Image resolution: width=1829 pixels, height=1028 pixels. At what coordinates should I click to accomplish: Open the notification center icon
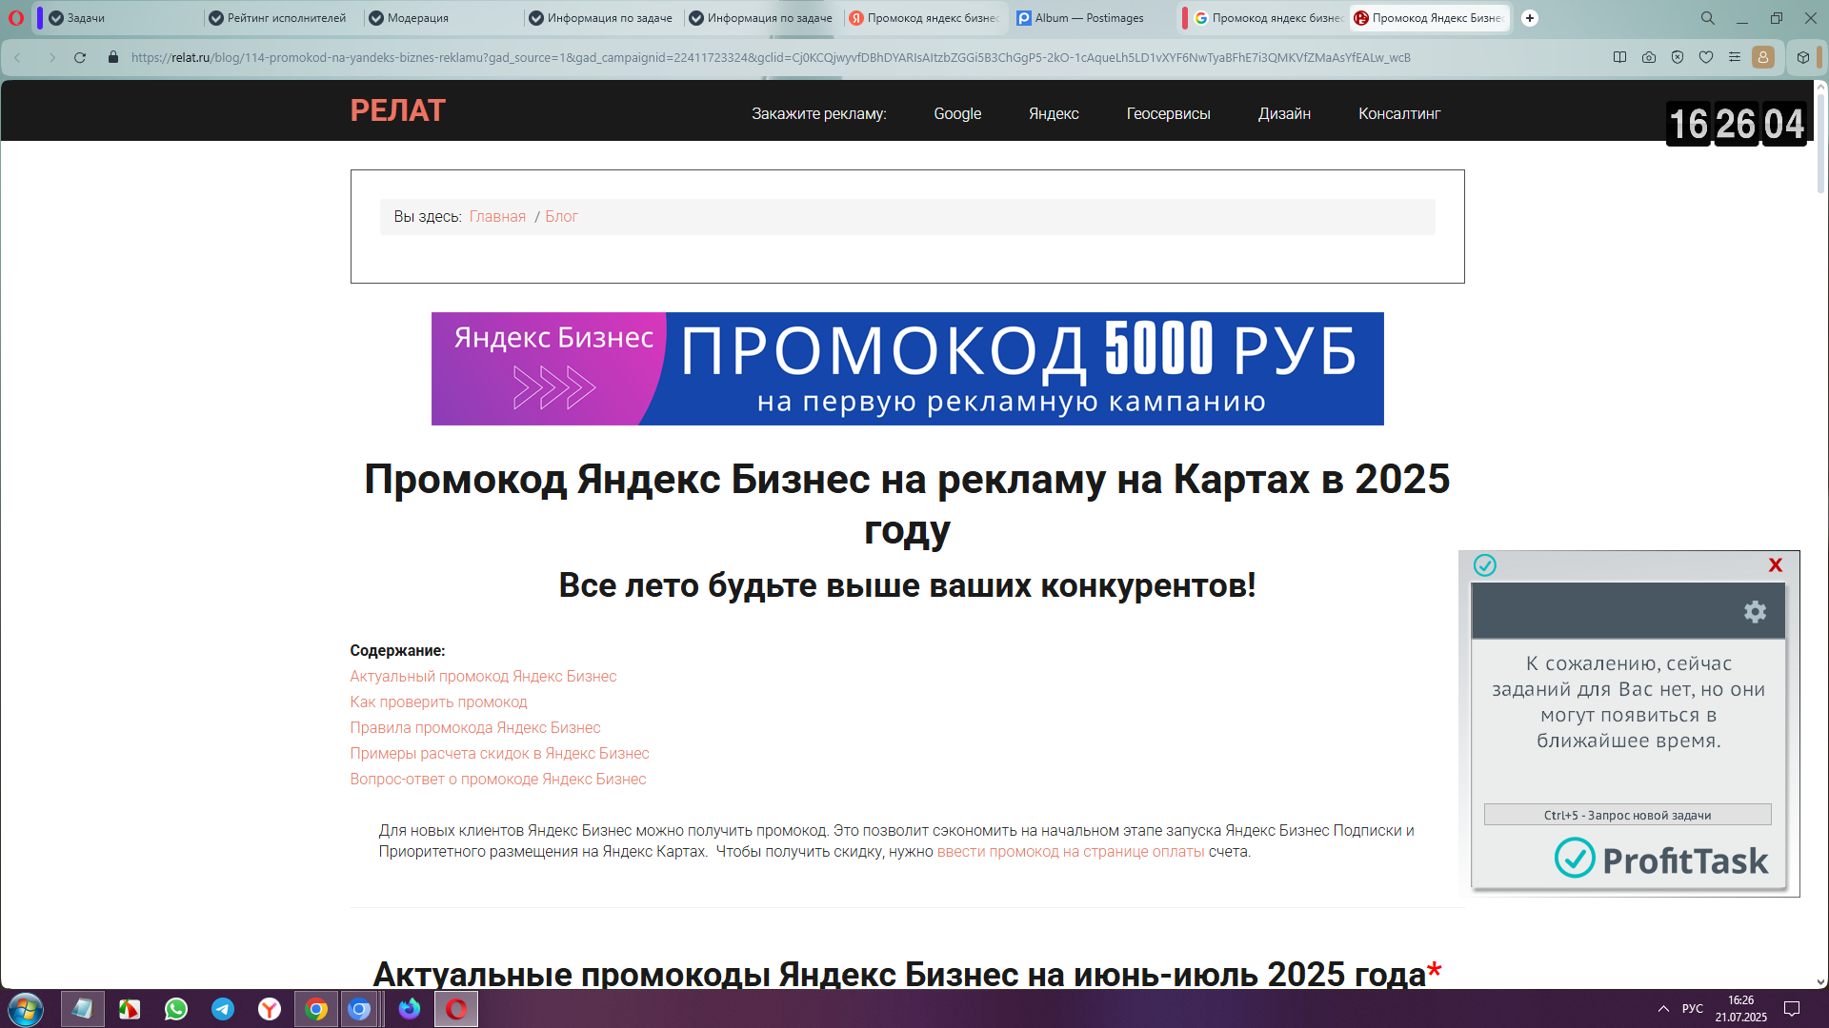click(x=1792, y=1009)
